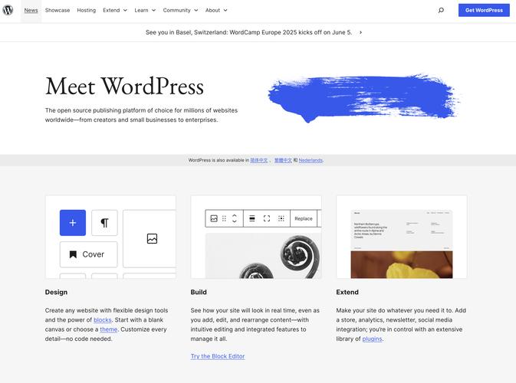Open the Showcase menu item
This screenshot has height=383, width=516.
point(58,10)
